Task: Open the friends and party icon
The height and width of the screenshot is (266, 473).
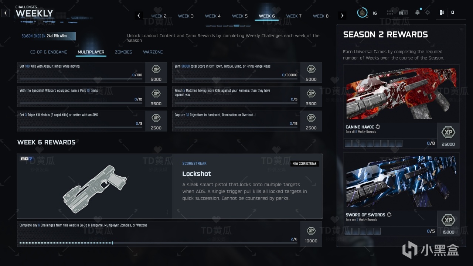Action: [x=442, y=13]
